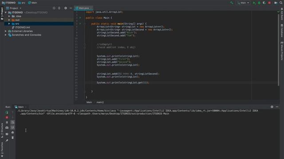This screenshot has height=159, width=284.
Task: Stop the program via top toolbar
Action: click(x=269, y=3)
